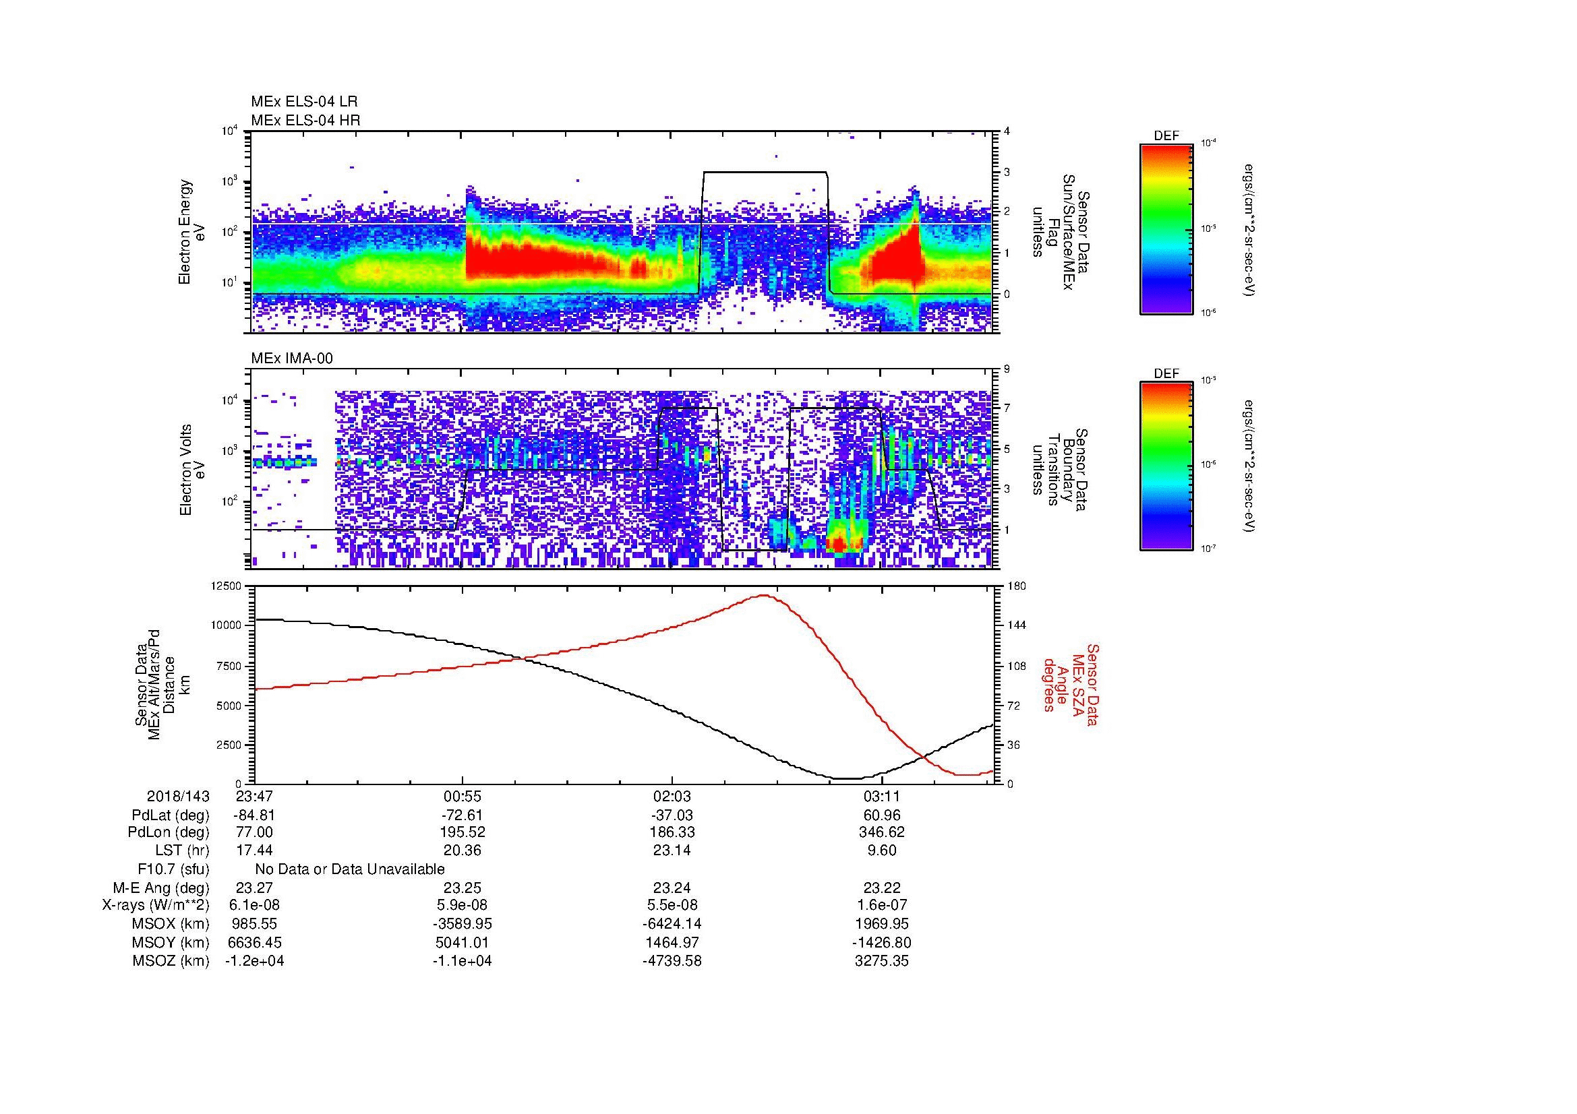
Task: Click the PdLat value '60.96'
Action: [x=882, y=815]
